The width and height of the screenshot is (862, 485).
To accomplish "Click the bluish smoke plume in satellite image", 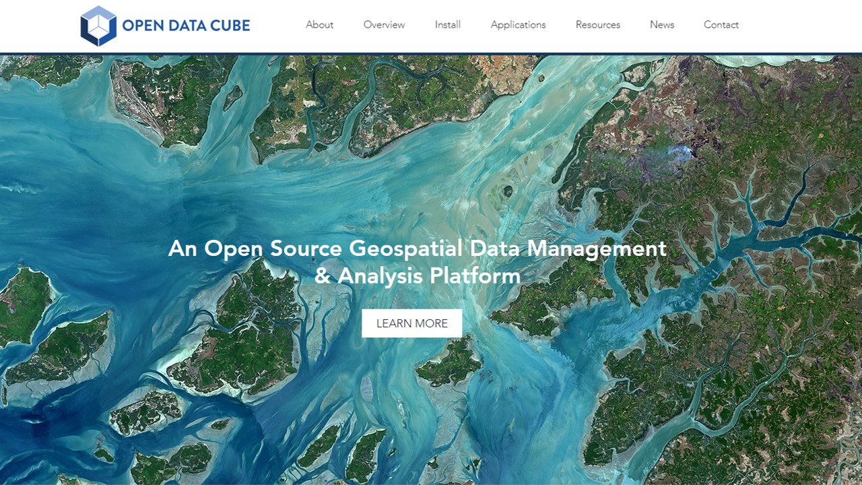I will [673, 154].
